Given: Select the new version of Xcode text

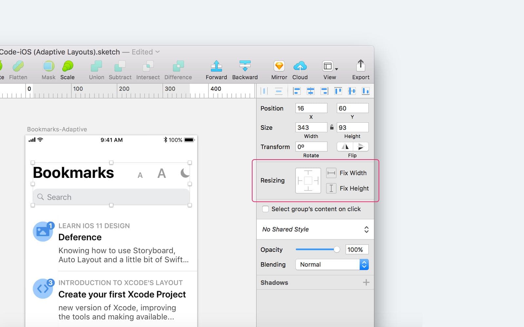Looking at the screenshot, I should (117, 312).
